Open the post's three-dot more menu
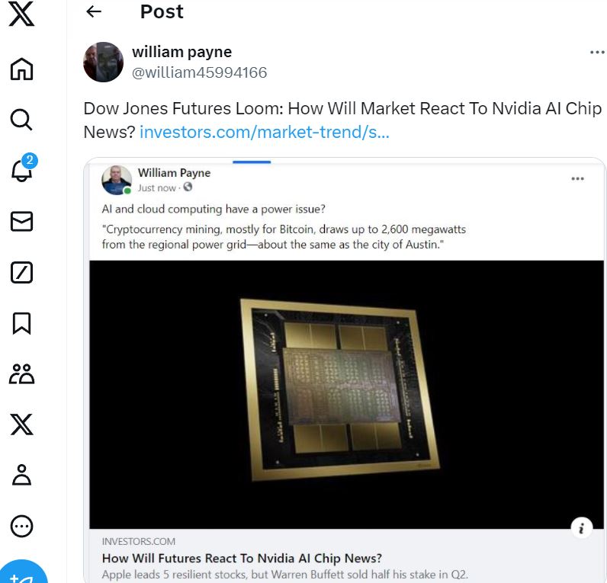Image resolution: width=607 pixels, height=583 pixels. pyautogui.click(x=597, y=52)
